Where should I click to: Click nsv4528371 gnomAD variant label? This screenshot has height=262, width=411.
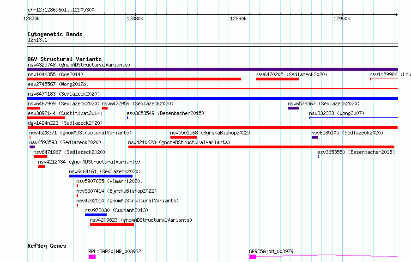pyautogui.click(x=80, y=133)
